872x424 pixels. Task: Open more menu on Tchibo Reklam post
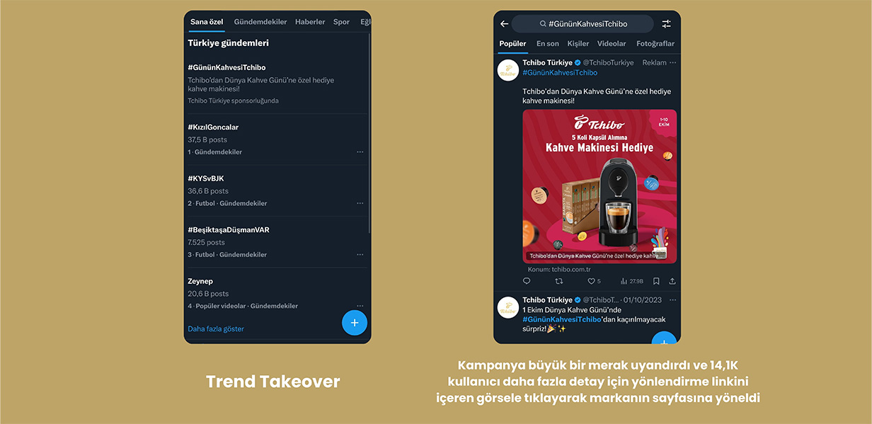(x=672, y=63)
